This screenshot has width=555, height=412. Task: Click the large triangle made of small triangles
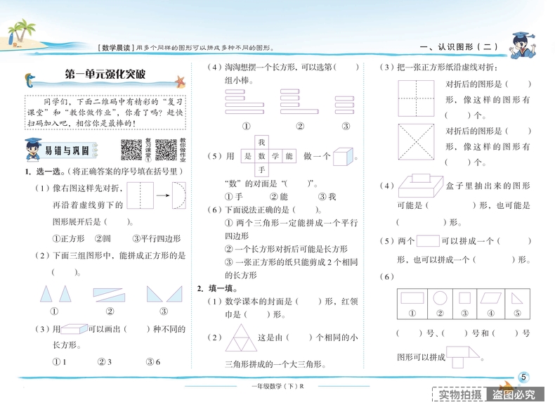242,337
